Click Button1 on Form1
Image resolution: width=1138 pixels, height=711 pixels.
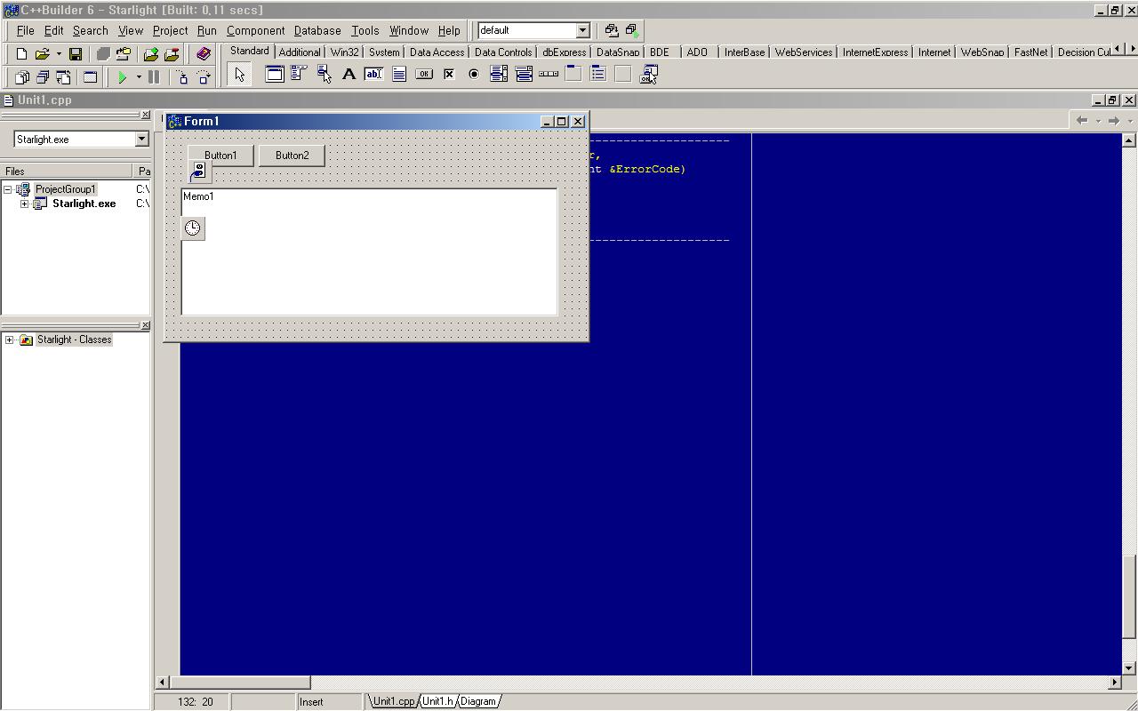(x=220, y=156)
